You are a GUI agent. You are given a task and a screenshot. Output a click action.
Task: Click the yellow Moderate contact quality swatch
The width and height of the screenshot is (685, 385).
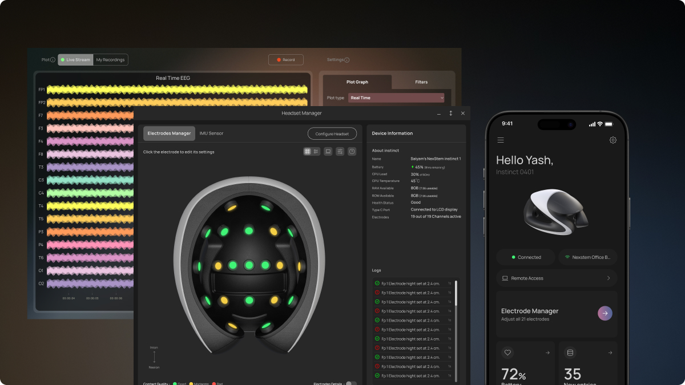tap(191, 384)
